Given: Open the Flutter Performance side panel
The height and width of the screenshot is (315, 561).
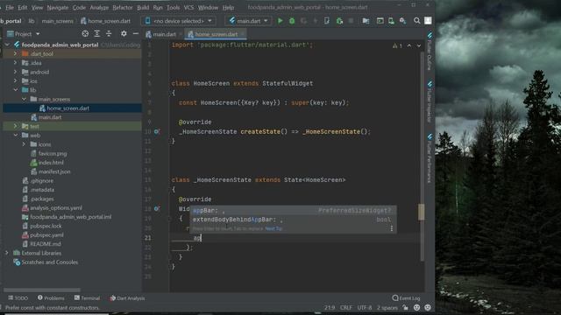Looking at the screenshot, I should click(430, 158).
